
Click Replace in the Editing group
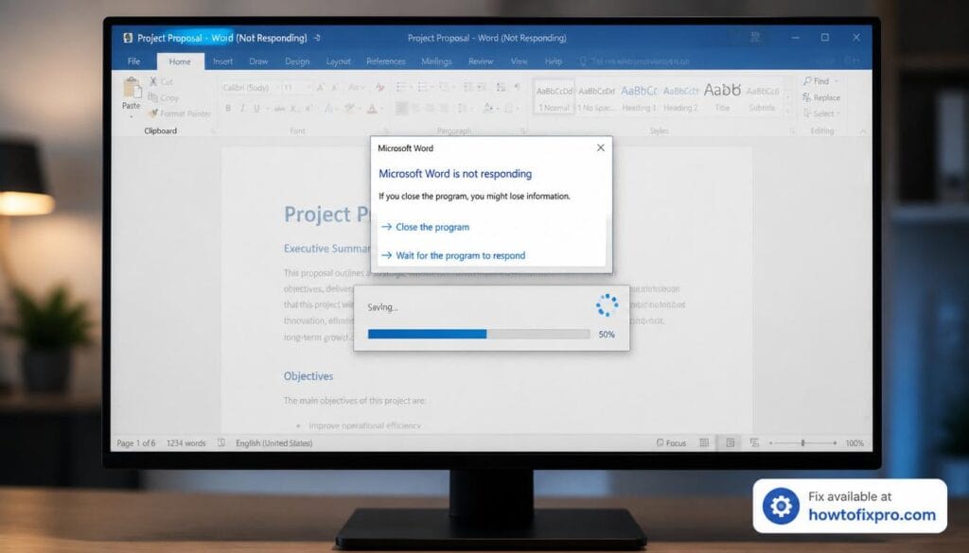[x=821, y=97]
